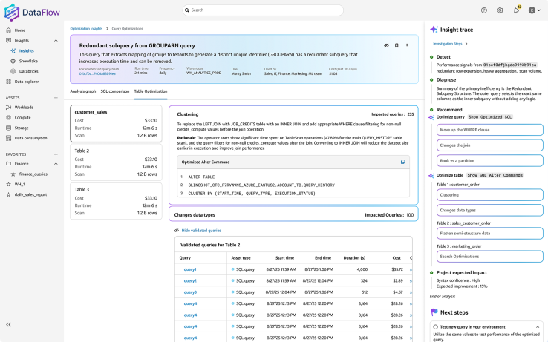Check Test new query in your environment
The height and width of the screenshot is (342, 548).
click(x=435, y=327)
